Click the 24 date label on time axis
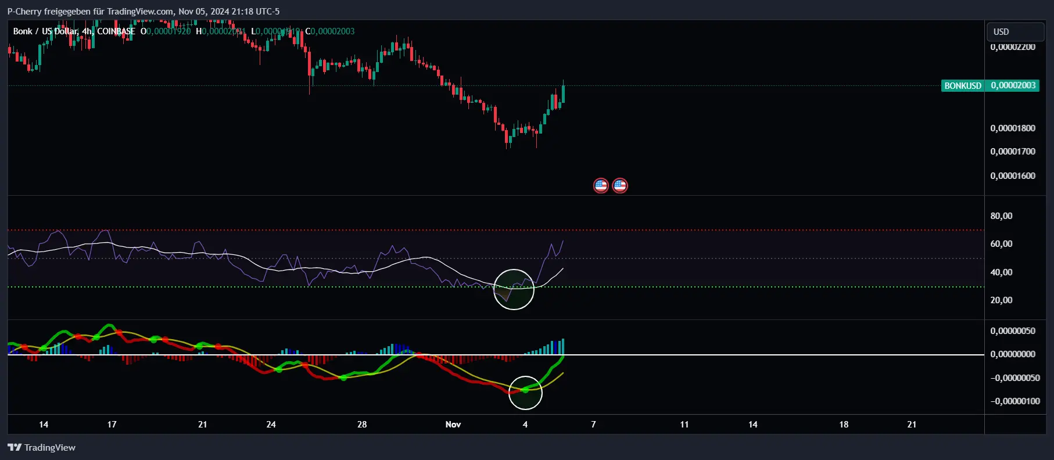The image size is (1054, 460). tap(271, 425)
